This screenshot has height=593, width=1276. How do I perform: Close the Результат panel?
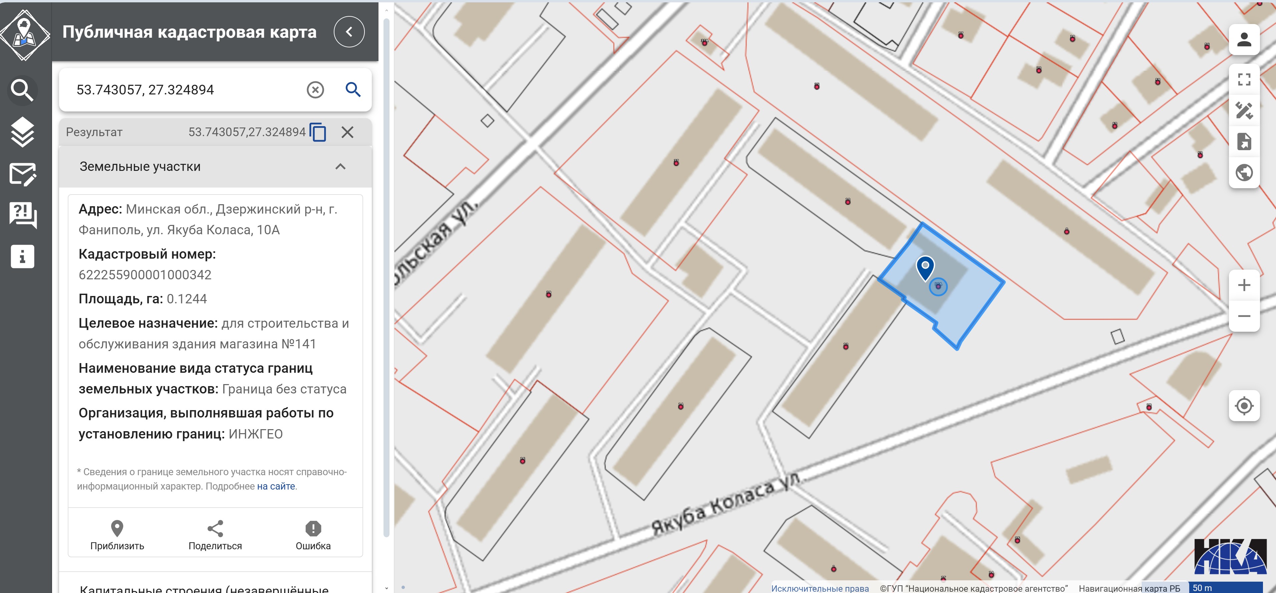347,132
